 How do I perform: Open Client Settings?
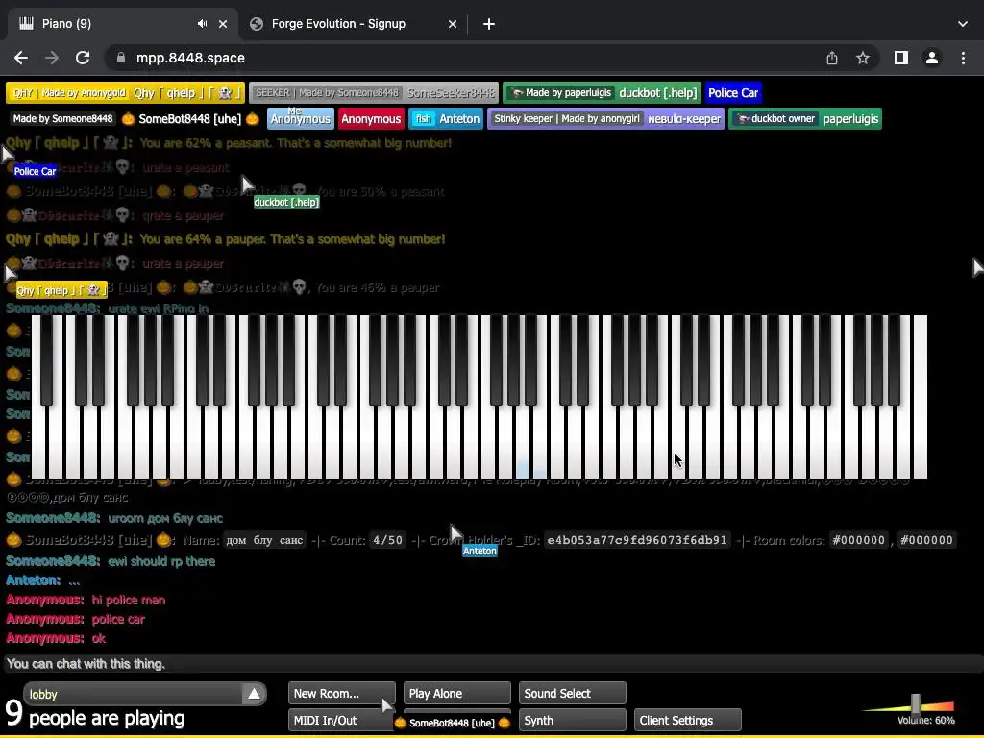tap(688, 721)
